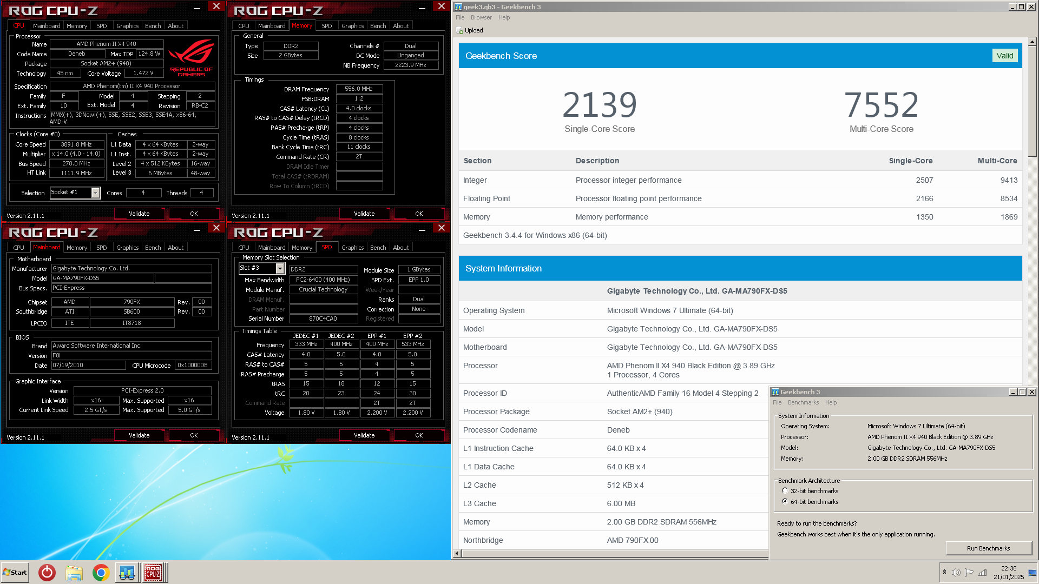Screen dimensions: 1039x584
Task: Launch Google Chrome from the taskbar
Action: pyautogui.click(x=101, y=573)
